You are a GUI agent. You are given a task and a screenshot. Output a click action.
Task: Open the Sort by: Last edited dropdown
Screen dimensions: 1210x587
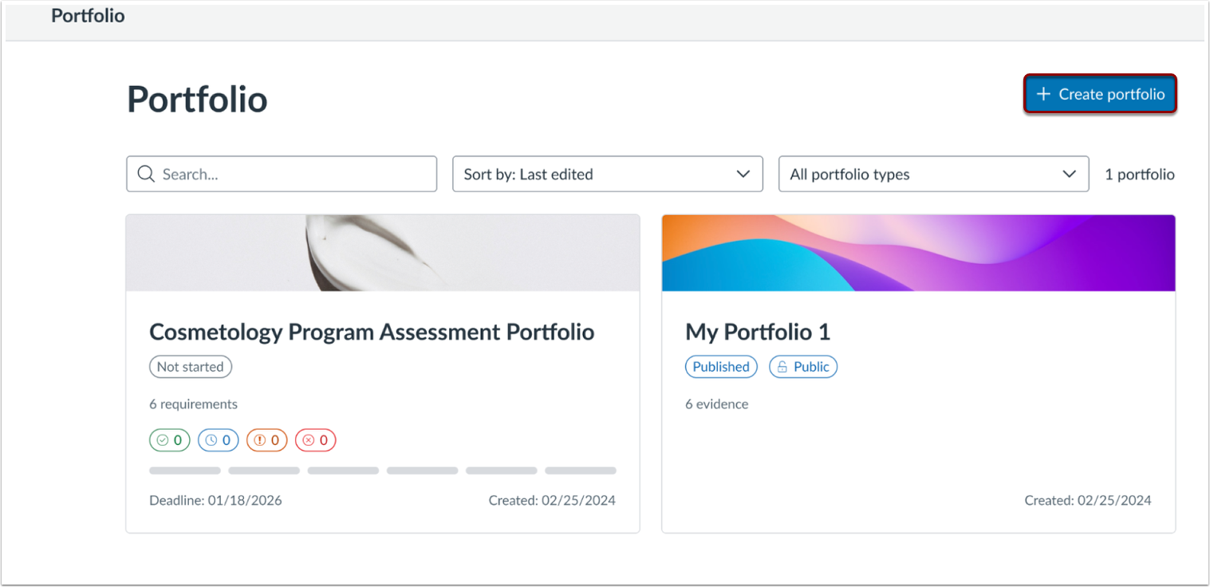click(x=608, y=174)
